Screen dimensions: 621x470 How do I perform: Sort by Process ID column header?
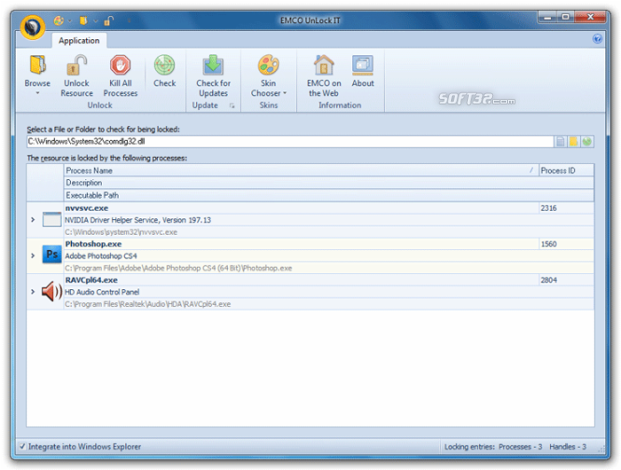point(565,171)
